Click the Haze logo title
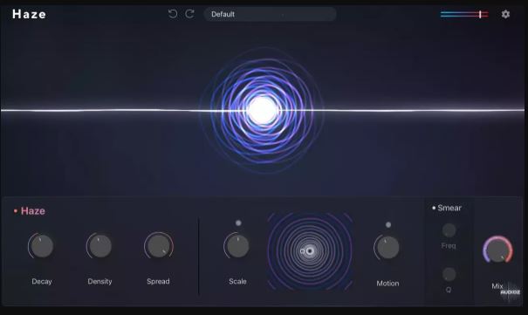 click(x=29, y=14)
